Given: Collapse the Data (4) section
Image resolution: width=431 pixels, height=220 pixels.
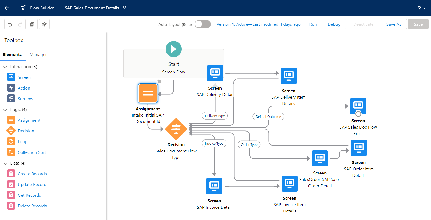Looking at the screenshot, I should [5, 163].
